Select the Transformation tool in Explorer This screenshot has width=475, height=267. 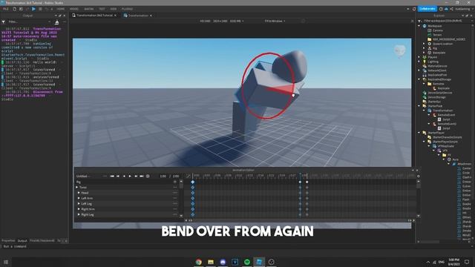click(442, 111)
